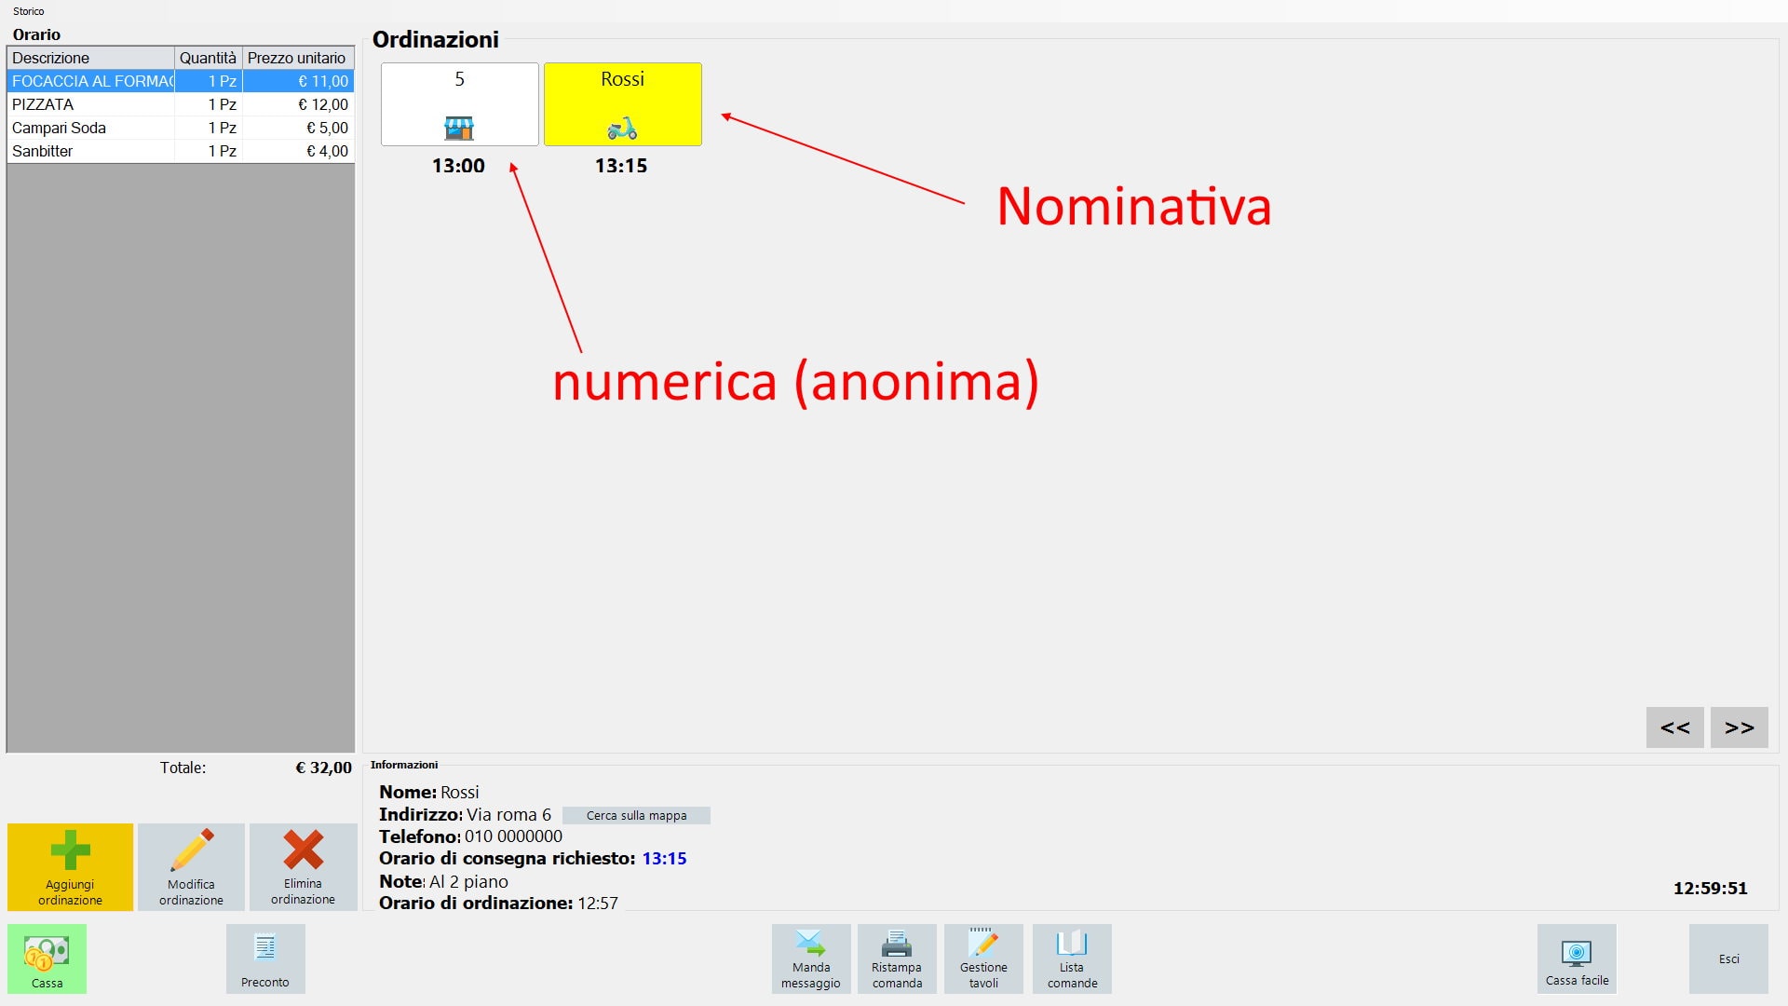Click the Orario di ordinazione 12:57 text
The image size is (1788, 1006).
point(498,903)
